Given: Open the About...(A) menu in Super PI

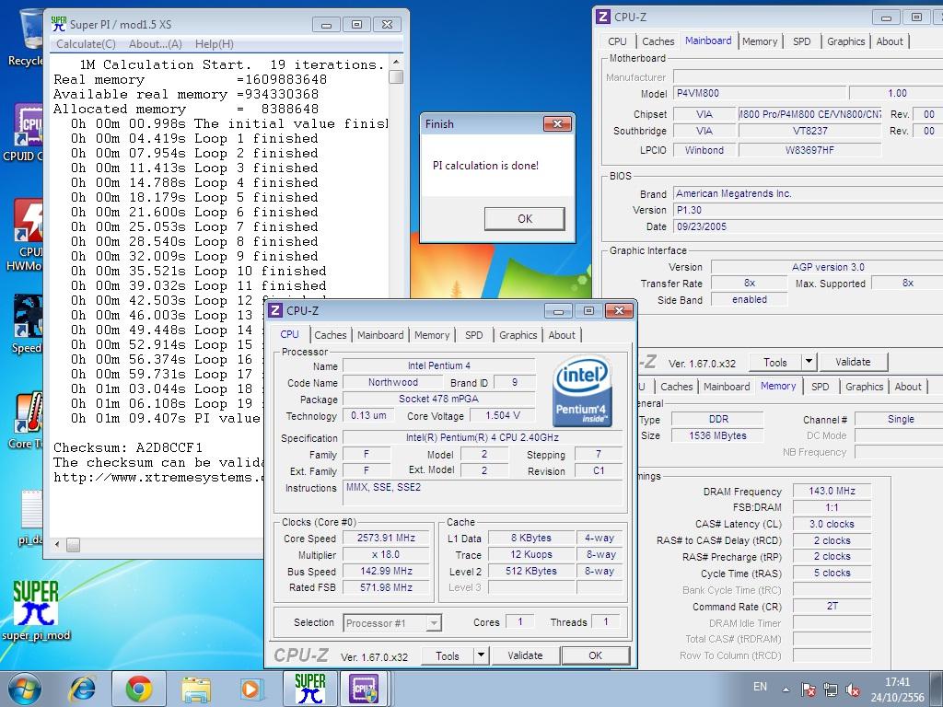Looking at the screenshot, I should pyautogui.click(x=155, y=44).
